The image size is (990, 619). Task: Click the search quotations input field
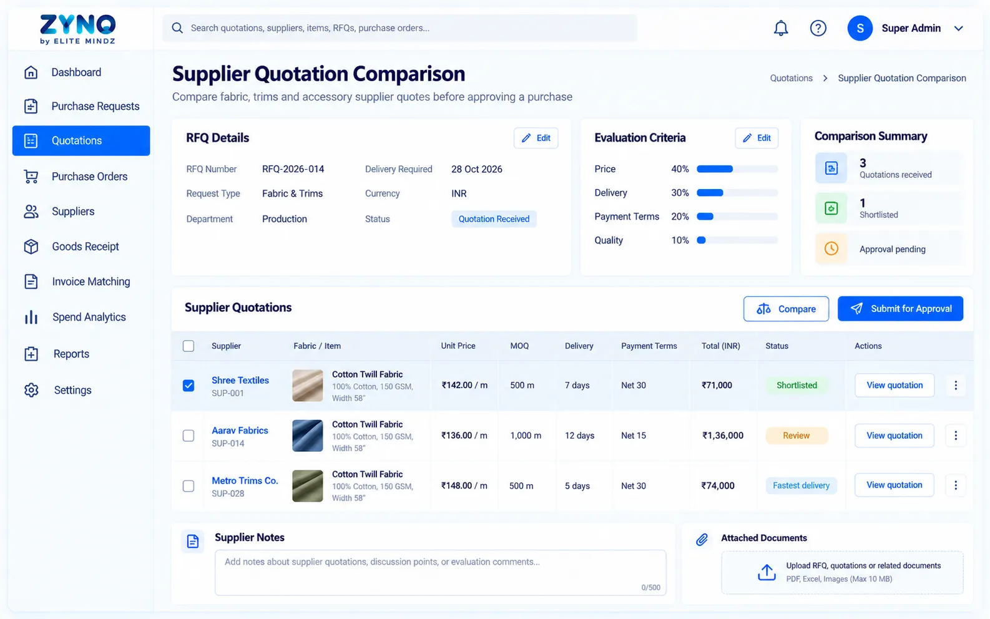coord(400,28)
